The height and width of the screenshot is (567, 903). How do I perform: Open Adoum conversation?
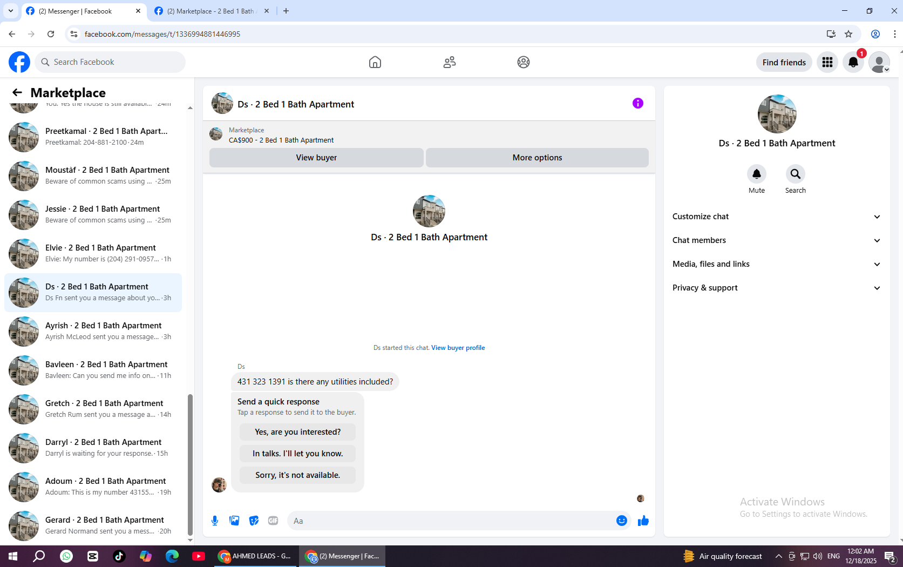[93, 487]
